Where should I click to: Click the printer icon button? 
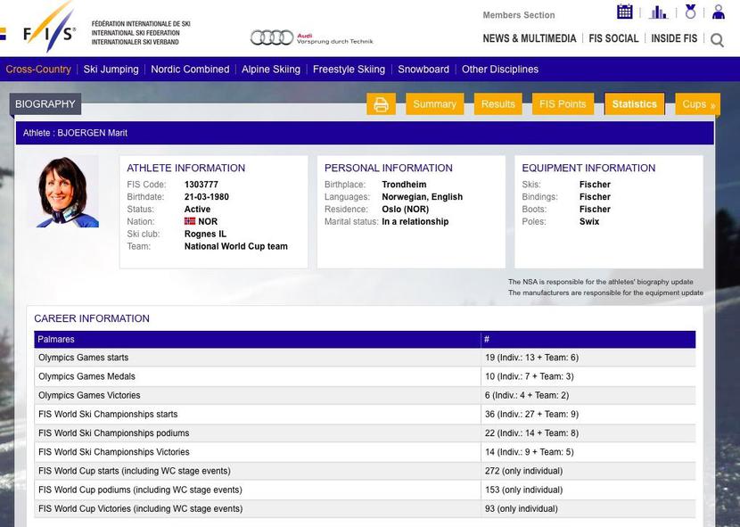381,104
